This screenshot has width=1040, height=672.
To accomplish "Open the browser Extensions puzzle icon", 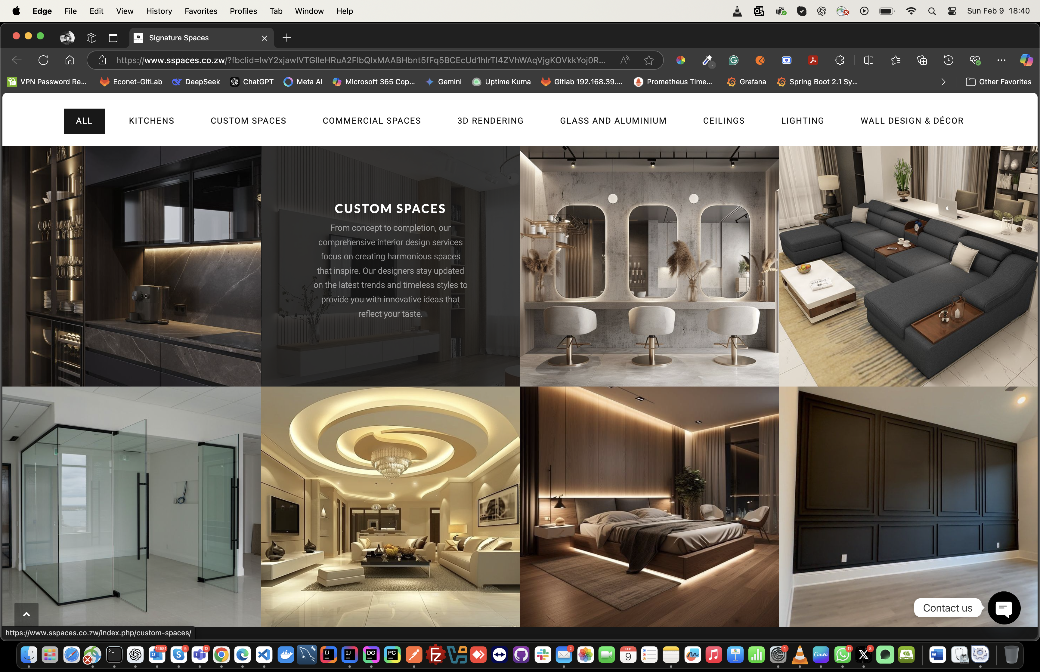I will point(840,60).
